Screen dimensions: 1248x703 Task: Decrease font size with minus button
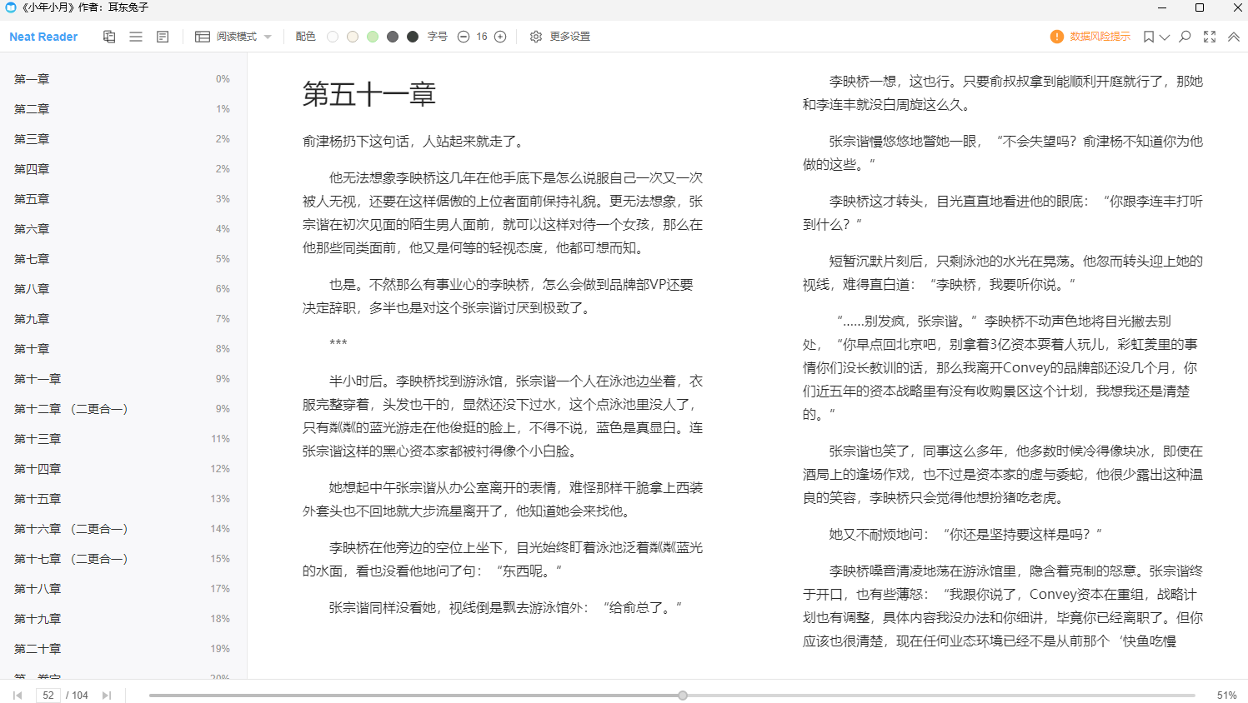tap(464, 37)
